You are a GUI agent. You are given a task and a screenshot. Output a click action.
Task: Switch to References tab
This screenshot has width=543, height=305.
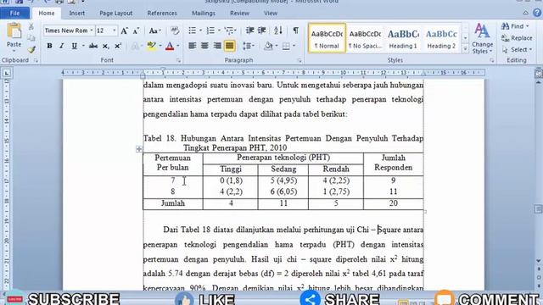pyautogui.click(x=162, y=14)
